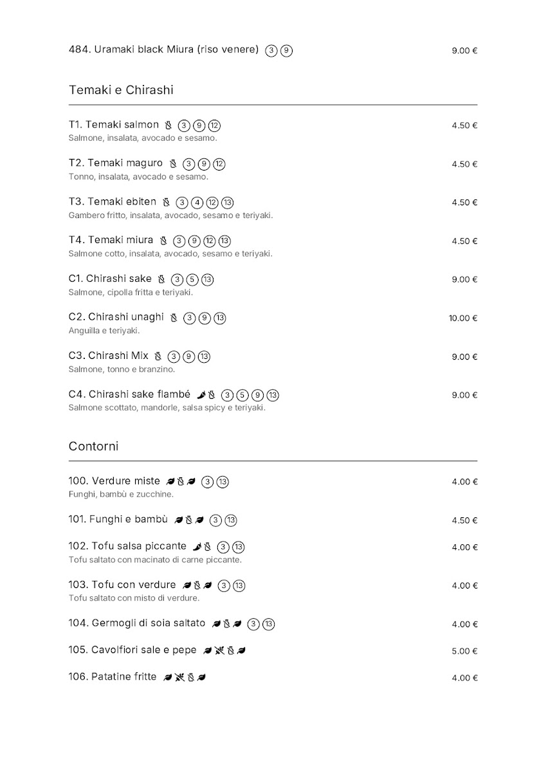Click the lactose-free icon next to Temaki salmon
This screenshot has height=772, width=546.
pos(168,125)
